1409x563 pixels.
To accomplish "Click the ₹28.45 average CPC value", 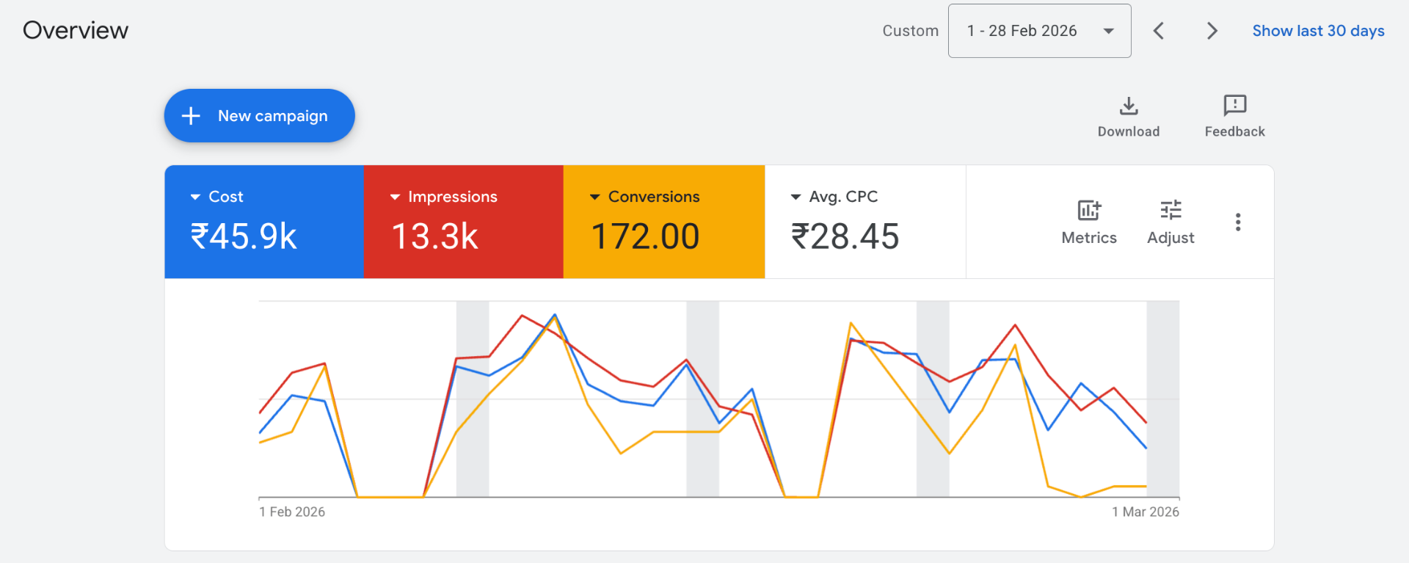I will tap(845, 236).
